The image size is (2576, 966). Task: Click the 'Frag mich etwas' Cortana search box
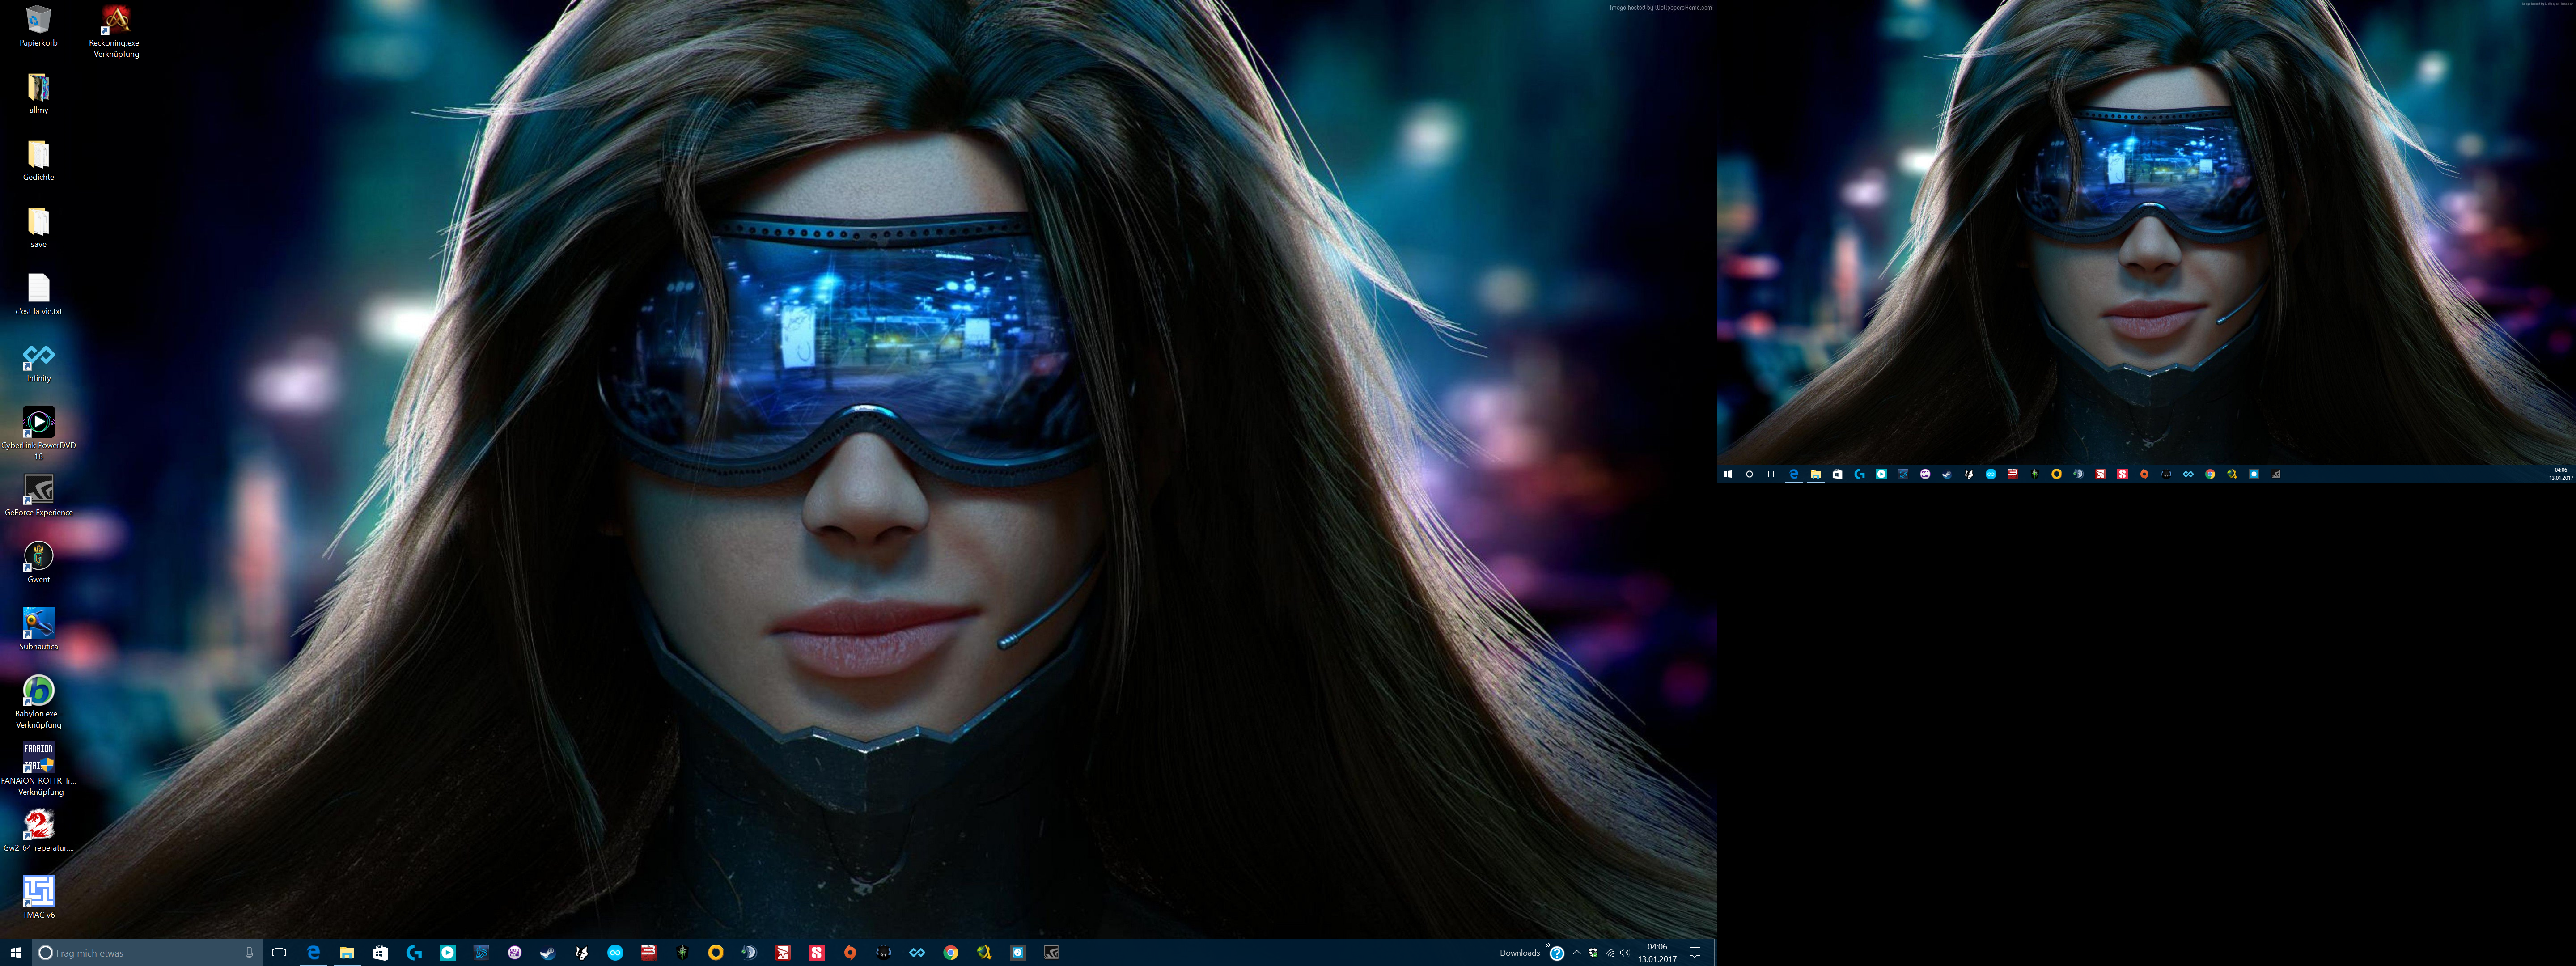(147, 953)
